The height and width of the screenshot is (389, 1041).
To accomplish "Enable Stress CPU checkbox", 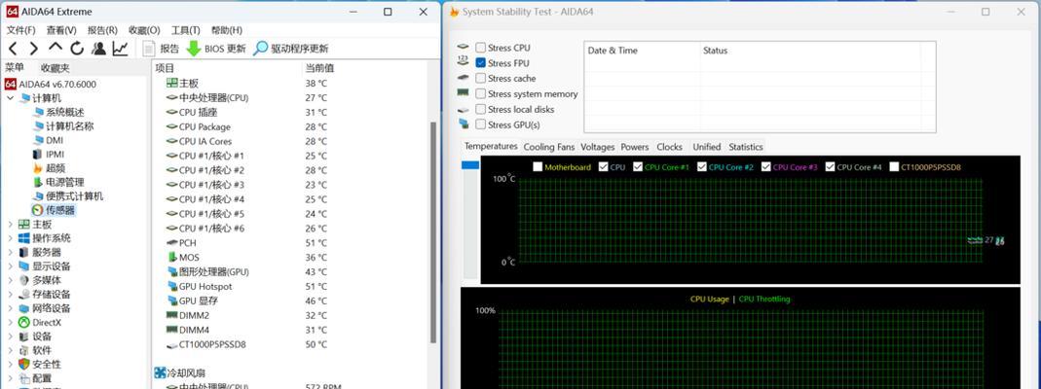I will (x=481, y=48).
